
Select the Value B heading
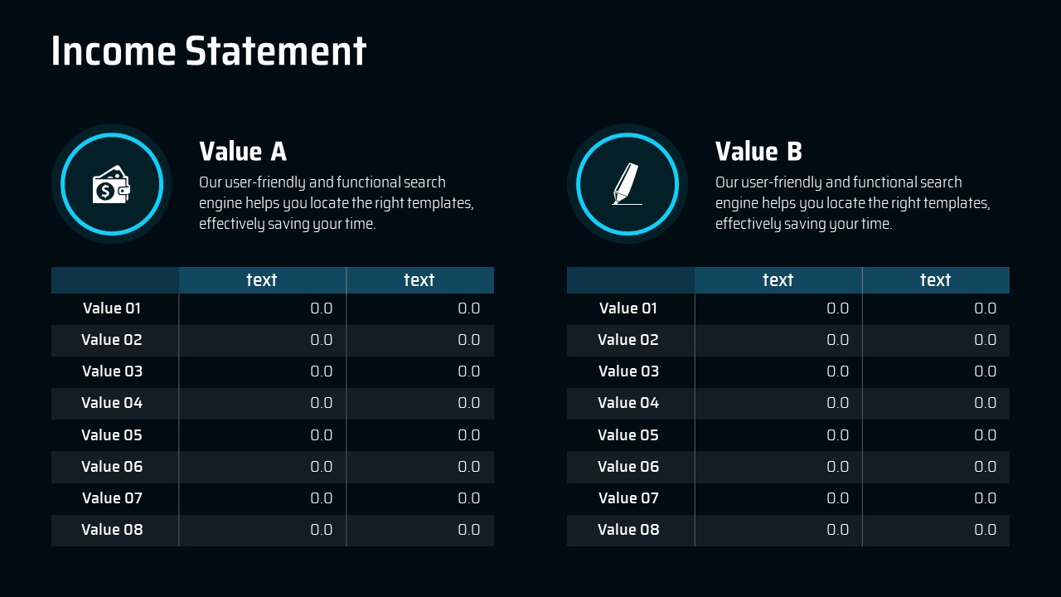pos(758,152)
